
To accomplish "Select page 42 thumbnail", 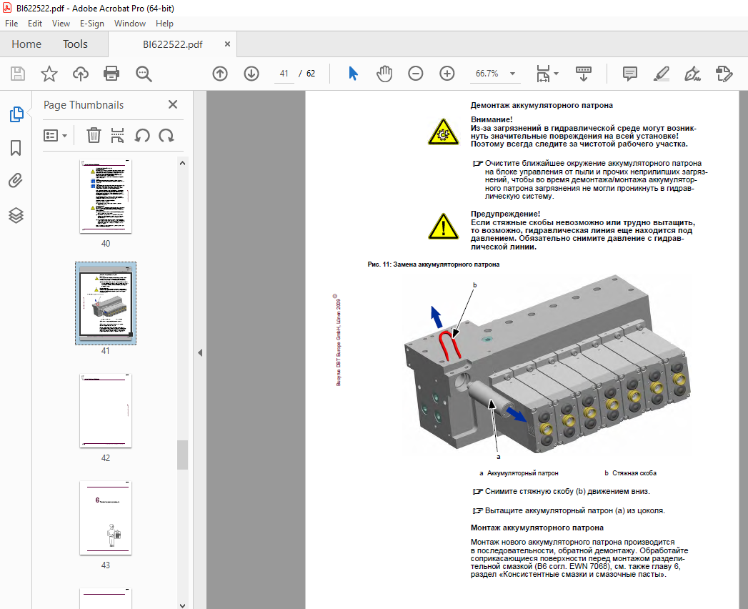I will coord(106,410).
